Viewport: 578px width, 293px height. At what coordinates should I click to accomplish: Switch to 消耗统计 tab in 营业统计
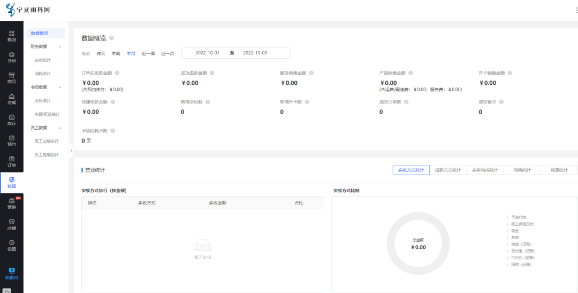tap(522, 170)
